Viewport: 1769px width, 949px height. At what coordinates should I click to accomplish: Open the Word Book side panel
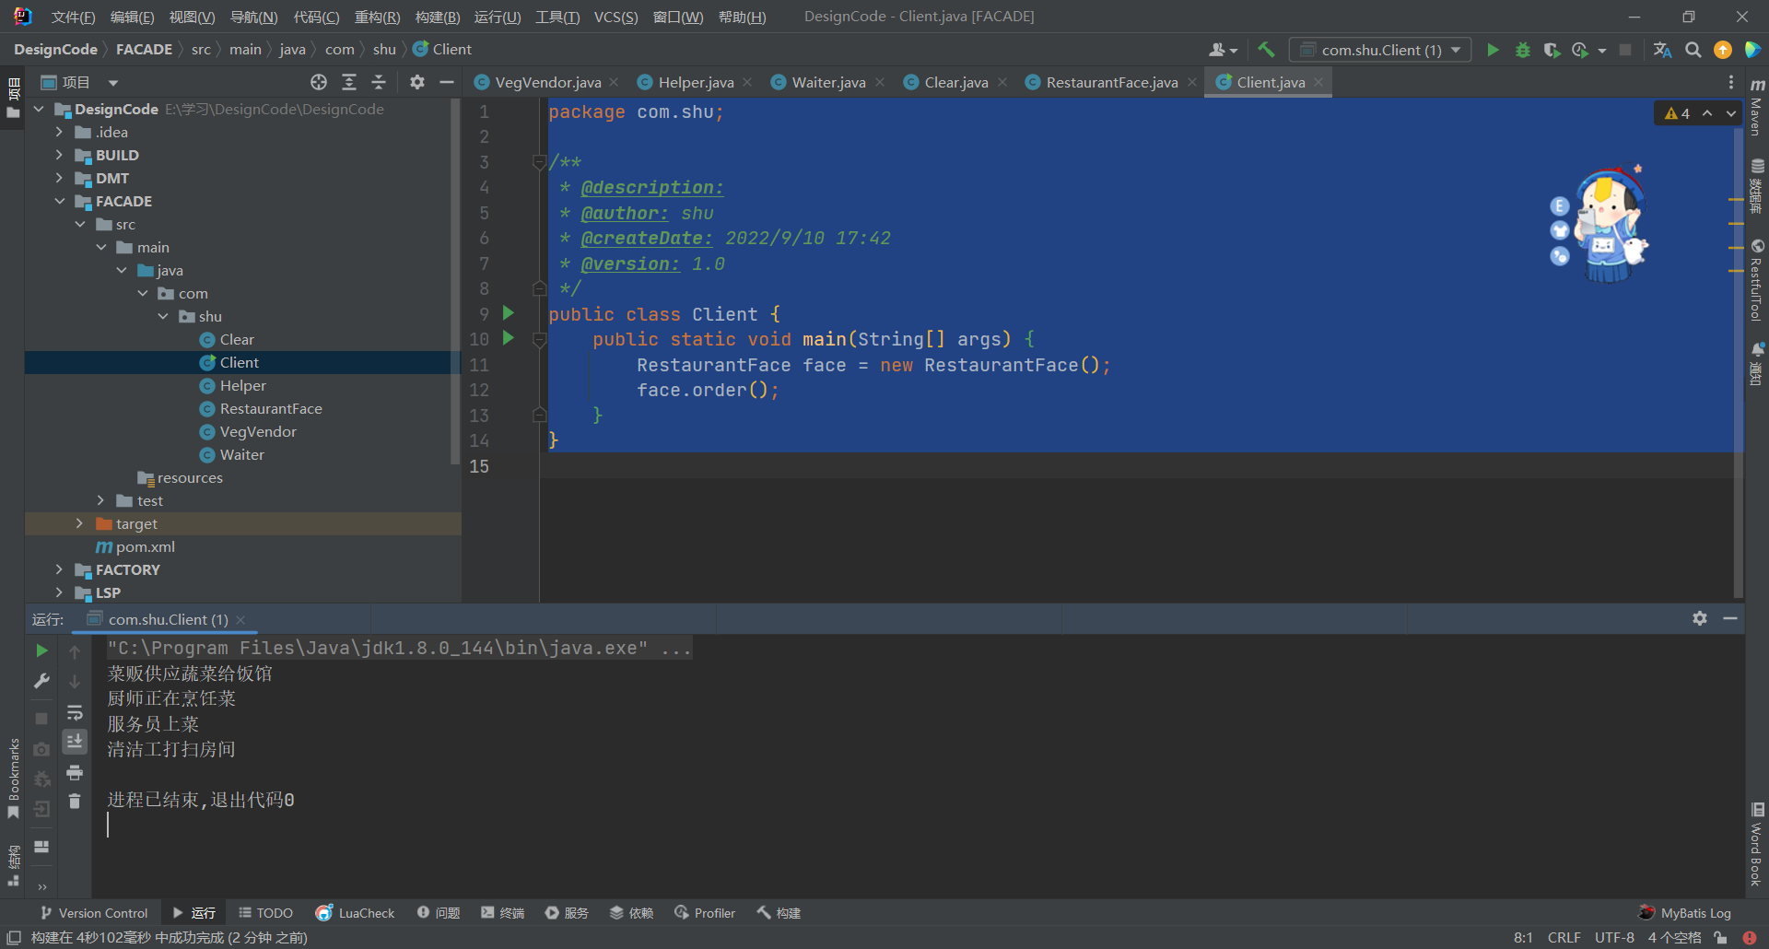click(1757, 845)
